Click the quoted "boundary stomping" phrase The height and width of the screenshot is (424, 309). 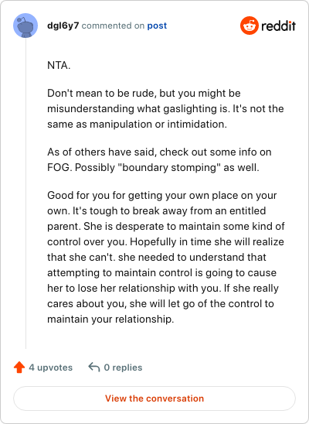pos(169,168)
